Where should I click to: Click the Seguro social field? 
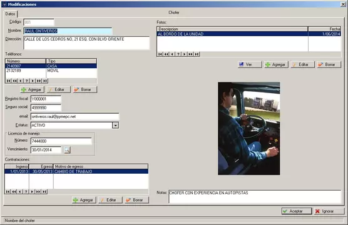[46, 107]
